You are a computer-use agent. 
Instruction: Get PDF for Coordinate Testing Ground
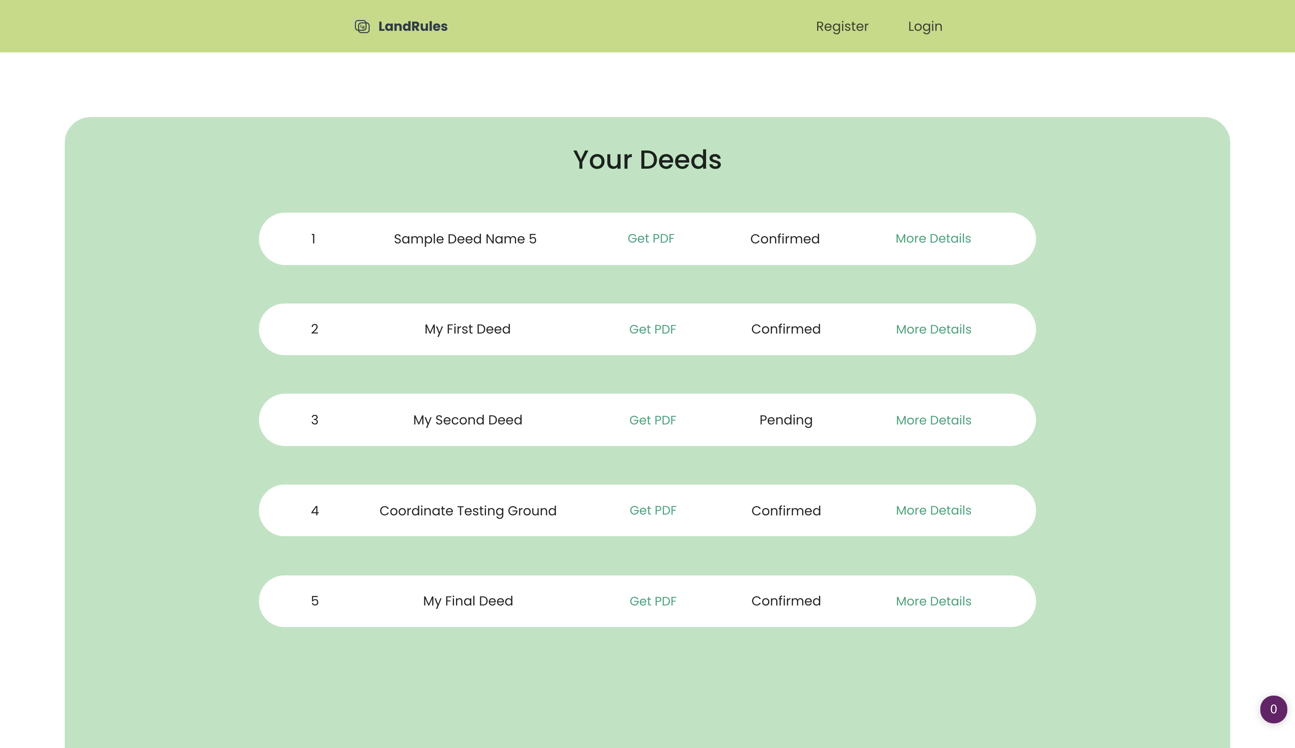(653, 510)
